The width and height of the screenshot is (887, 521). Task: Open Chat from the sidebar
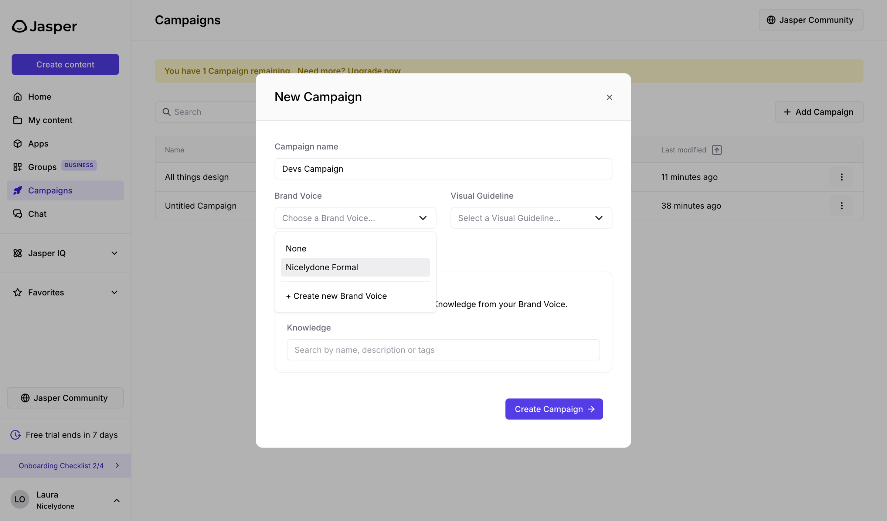pyautogui.click(x=65, y=214)
